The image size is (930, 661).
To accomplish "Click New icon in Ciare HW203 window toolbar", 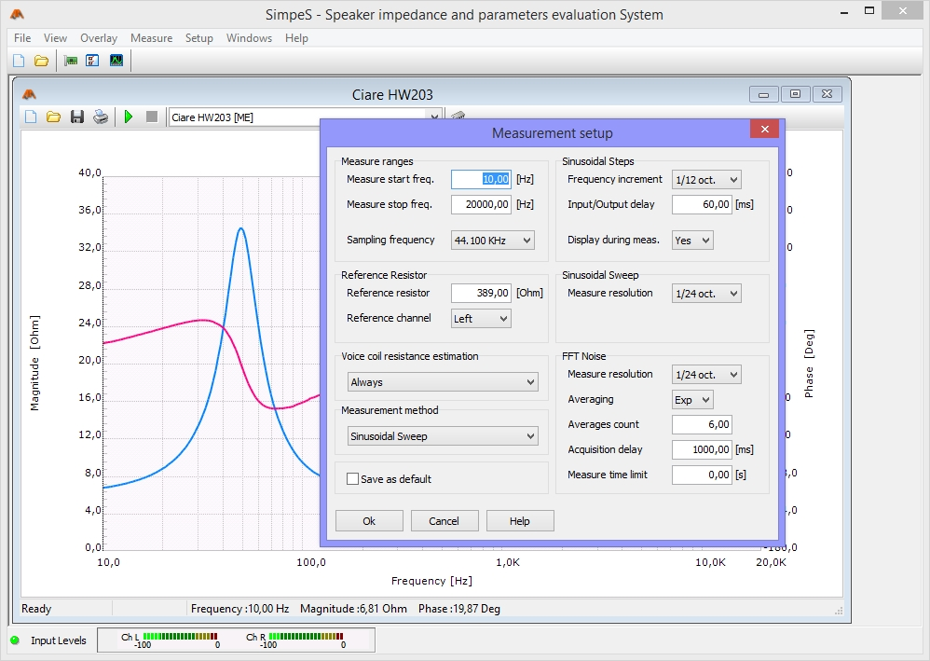I will tap(31, 117).
